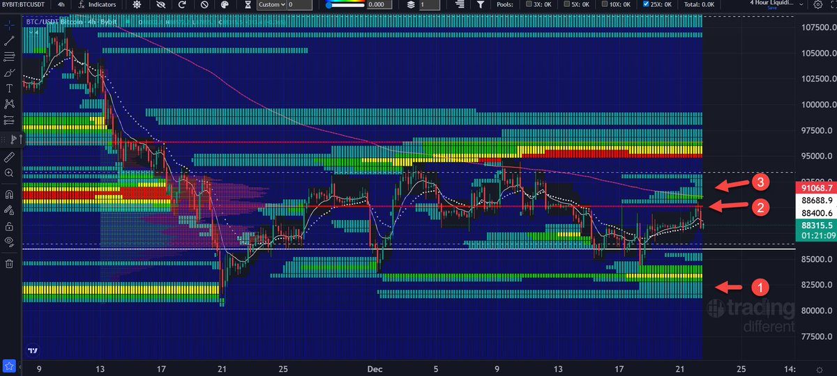
Task: Refresh the liquidation heatmap
Action: tap(183, 5)
